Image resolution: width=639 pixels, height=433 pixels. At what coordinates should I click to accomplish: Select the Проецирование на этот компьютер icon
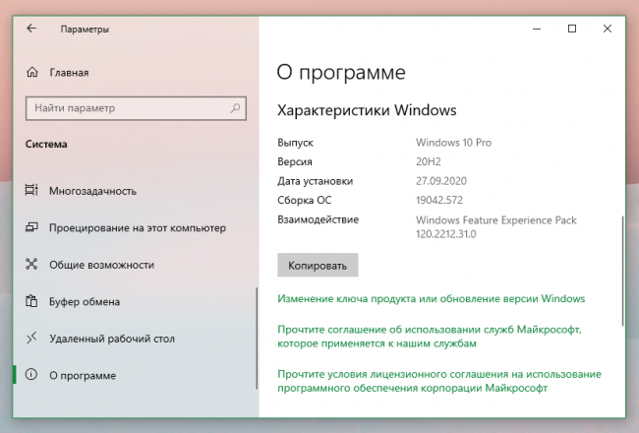(x=31, y=227)
